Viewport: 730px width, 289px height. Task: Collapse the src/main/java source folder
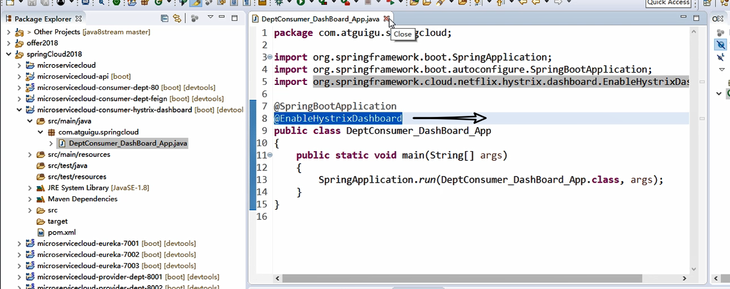point(30,121)
